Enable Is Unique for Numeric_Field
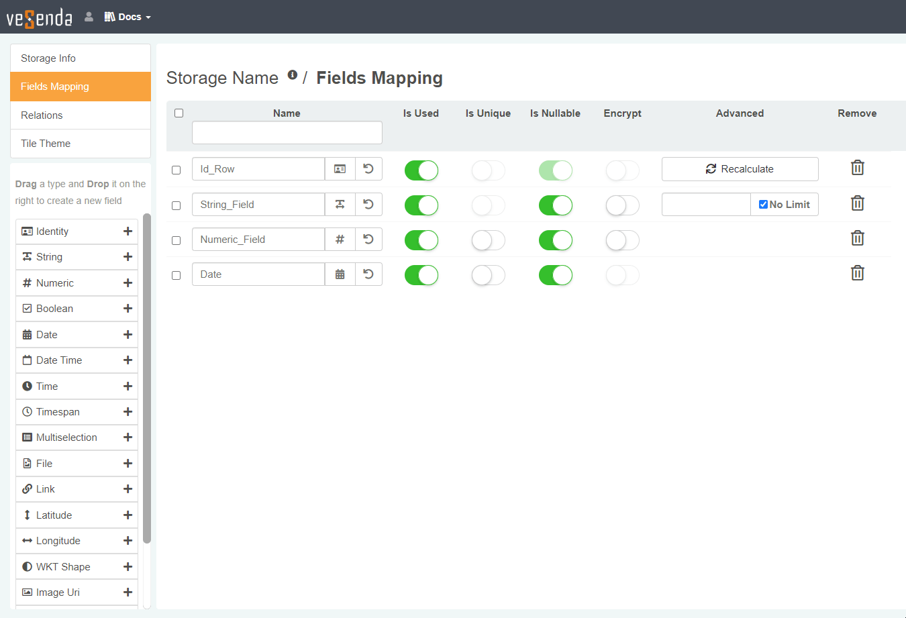906x618 pixels. tap(488, 240)
